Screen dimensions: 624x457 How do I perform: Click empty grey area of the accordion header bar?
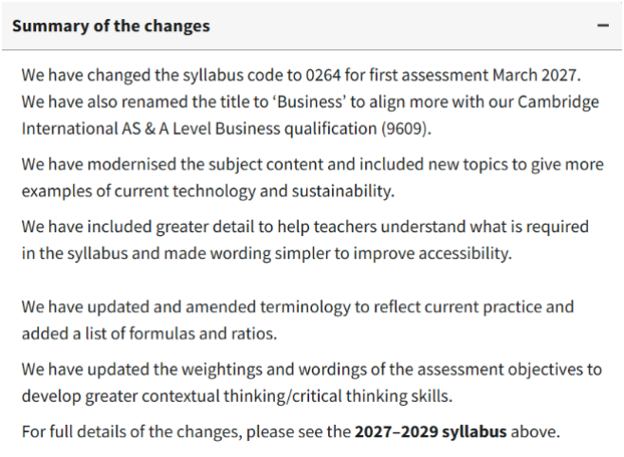coord(398,27)
